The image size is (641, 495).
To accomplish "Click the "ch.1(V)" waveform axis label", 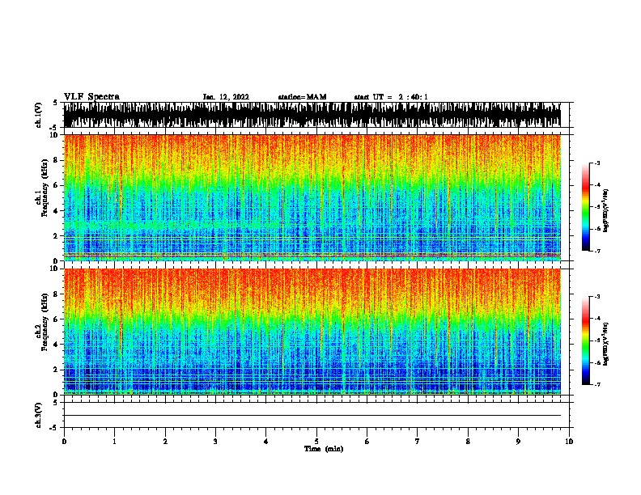I will tap(39, 115).
